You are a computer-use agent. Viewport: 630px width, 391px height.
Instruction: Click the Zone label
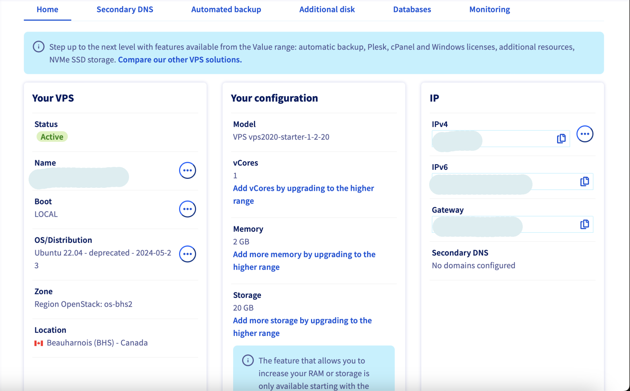click(43, 291)
